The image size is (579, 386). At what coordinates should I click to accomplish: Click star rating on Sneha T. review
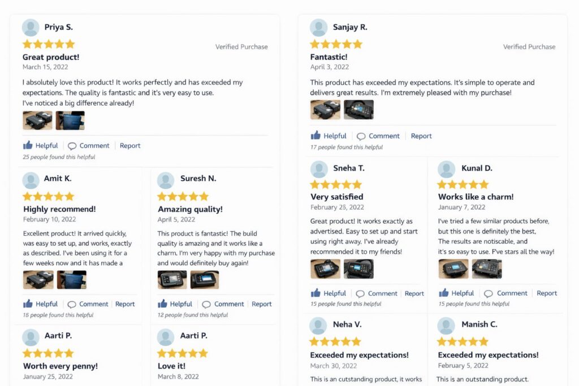(x=336, y=184)
